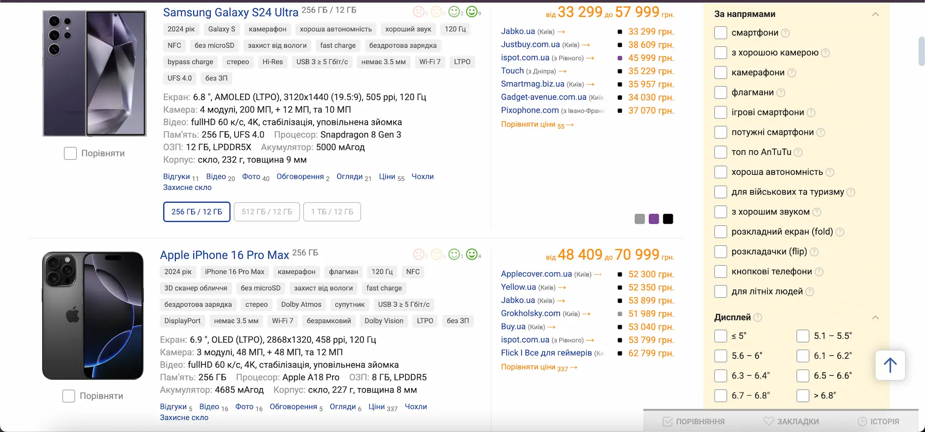Click the sad red smiley for iPhone 16 Pro Max
Screen dimensions: 925x432
(419, 254)
